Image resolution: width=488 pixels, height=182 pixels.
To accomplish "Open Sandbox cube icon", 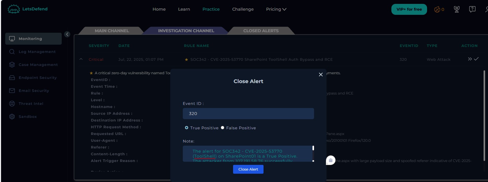I will coord(12,117).
